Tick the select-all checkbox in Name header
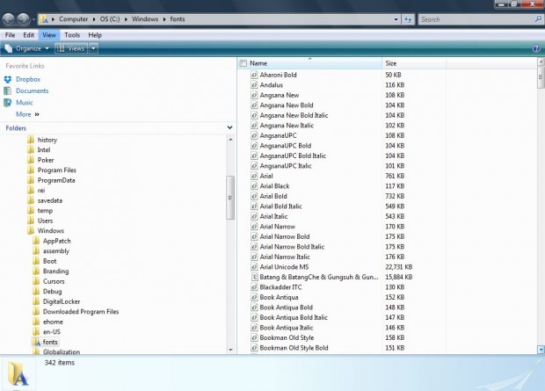Viewport: 545px width, 391px height. pos(243,63)
